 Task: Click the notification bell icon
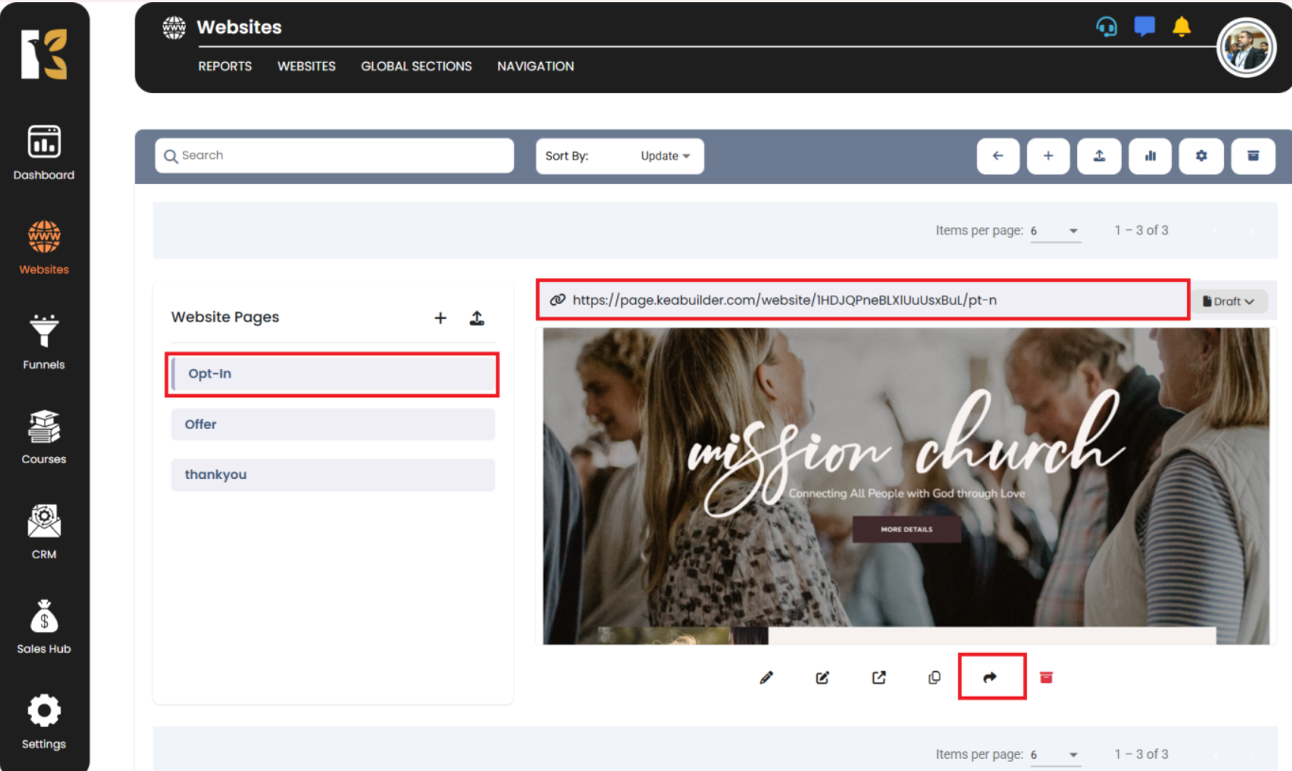point(1181,27)
